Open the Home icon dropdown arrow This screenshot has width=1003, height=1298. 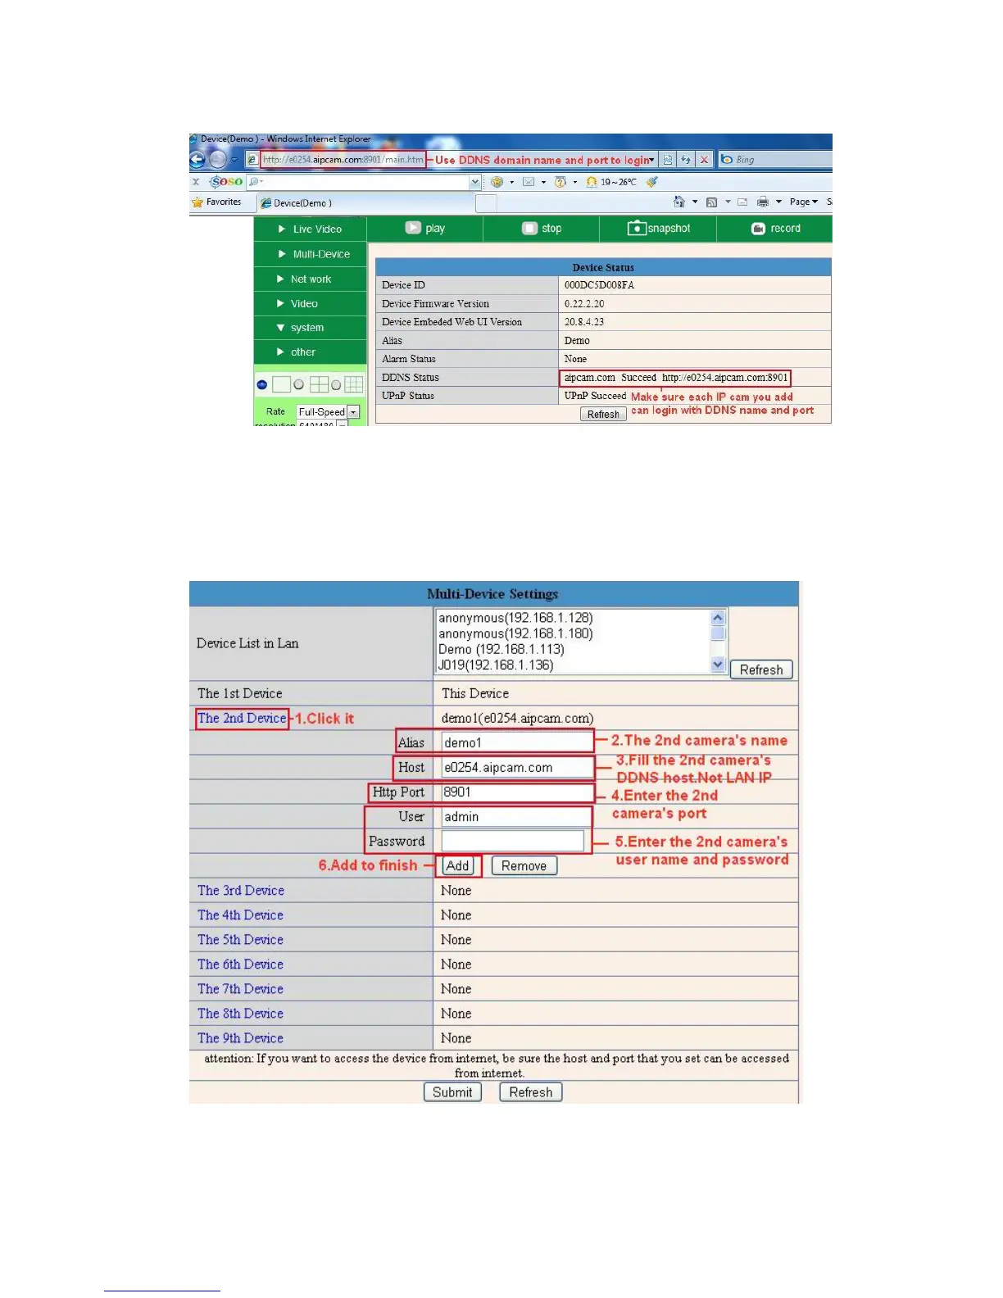(695, 202)
